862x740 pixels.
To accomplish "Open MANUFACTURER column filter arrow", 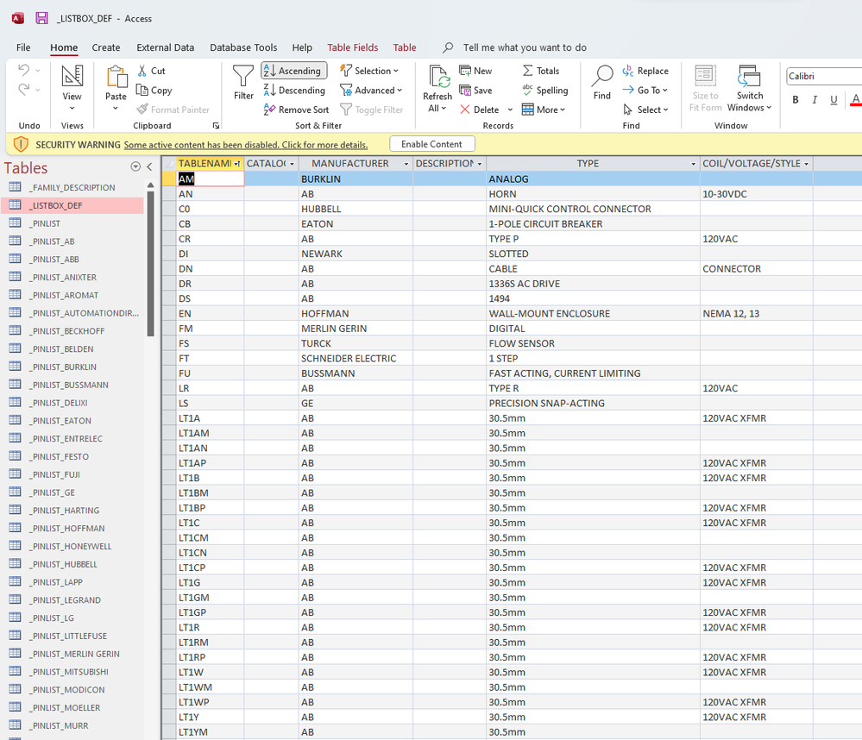I will pos(406,164).
